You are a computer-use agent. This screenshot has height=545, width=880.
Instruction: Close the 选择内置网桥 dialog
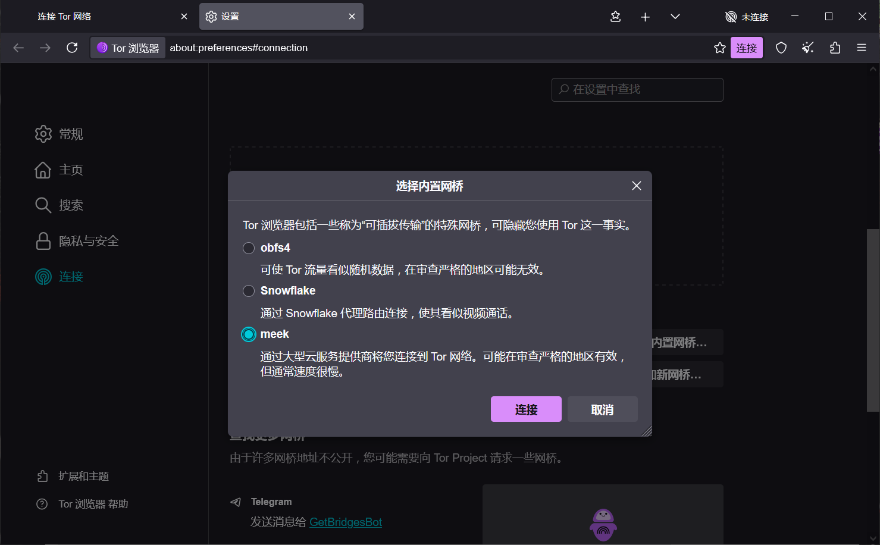pyautogui.click(x=636, y=186)
